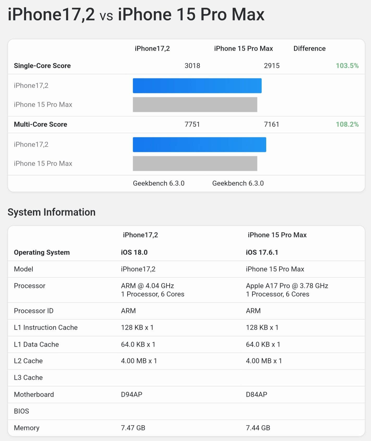The width and height of the screenshot is (371, 441).
Task: Click the Single-Core Score label
Action: click(x=42, y=66)
